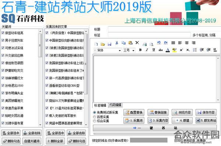Toggle Italic formatting
The height and width of the screenshot is (146, 221).
click(x=147, y=50)
